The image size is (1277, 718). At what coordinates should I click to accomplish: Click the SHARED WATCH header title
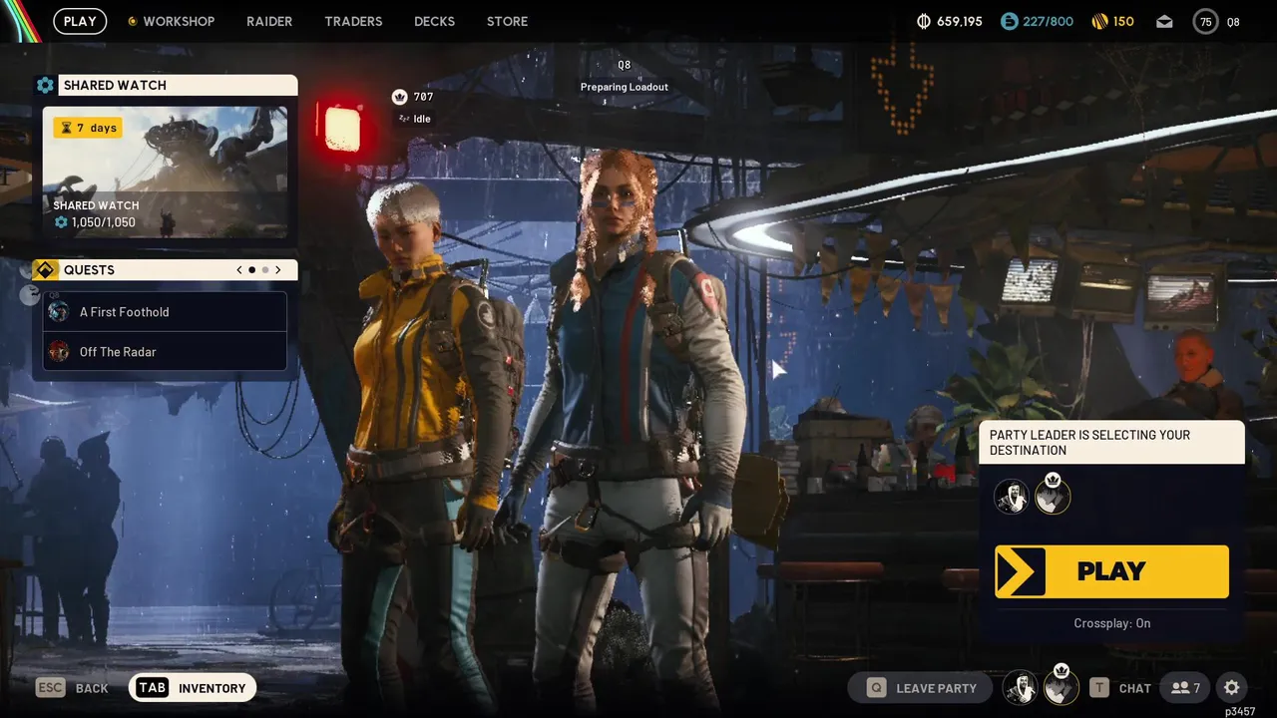[x=115, y=85]
